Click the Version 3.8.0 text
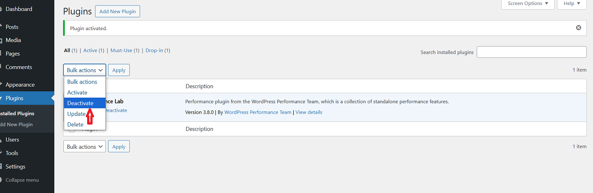Image resolution: width=593 pixels, height=193 pixels. click(199, 112)
